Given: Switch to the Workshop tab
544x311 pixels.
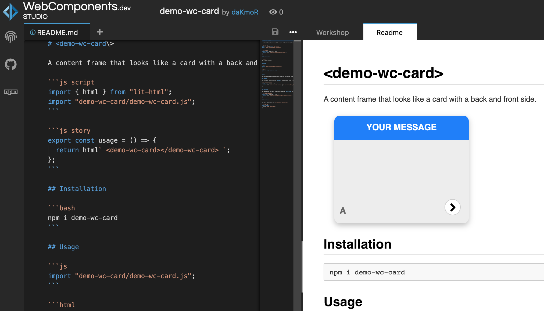Looking at the screenshot, I should [332, 32].
